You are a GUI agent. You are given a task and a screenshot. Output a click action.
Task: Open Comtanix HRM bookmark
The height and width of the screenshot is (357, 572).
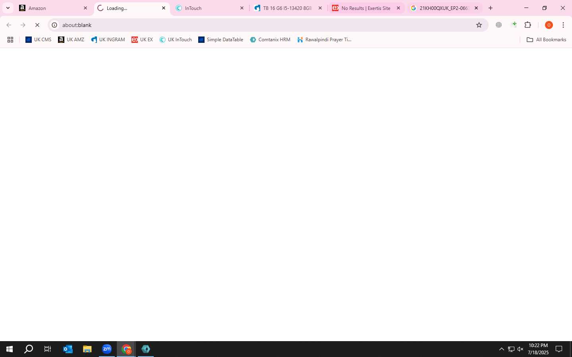pos(270,40)
